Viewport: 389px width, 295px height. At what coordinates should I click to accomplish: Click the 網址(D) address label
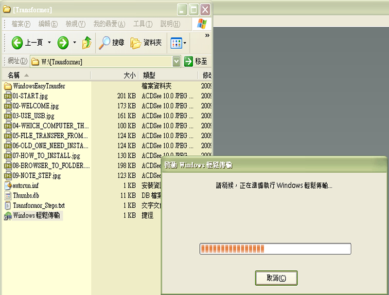pos(18,61)
